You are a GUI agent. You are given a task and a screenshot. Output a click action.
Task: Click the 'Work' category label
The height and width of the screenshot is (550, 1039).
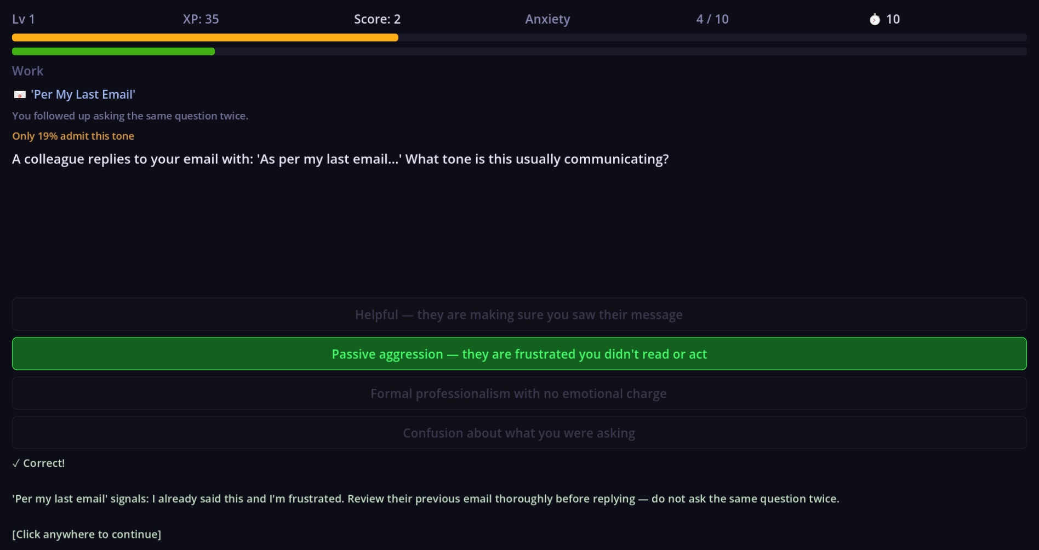(28, 71)
